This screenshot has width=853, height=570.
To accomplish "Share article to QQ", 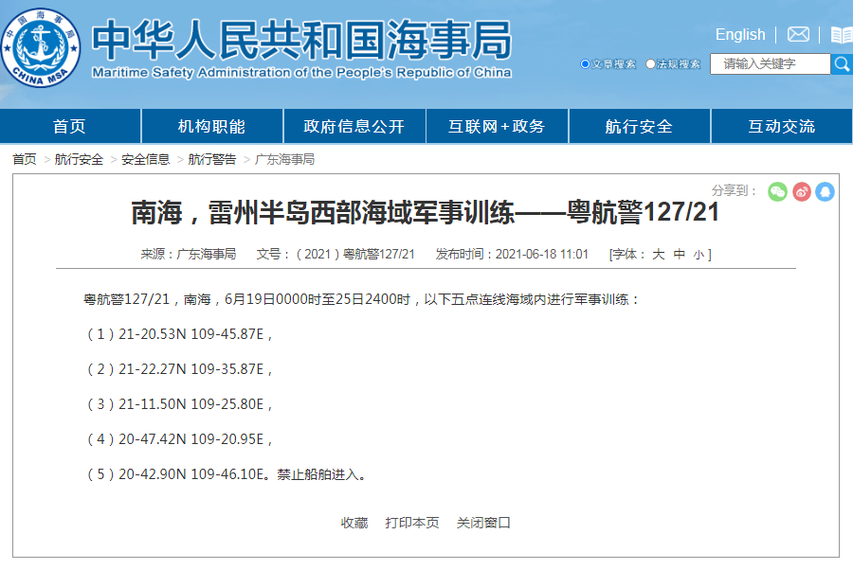I will [825, 191].
